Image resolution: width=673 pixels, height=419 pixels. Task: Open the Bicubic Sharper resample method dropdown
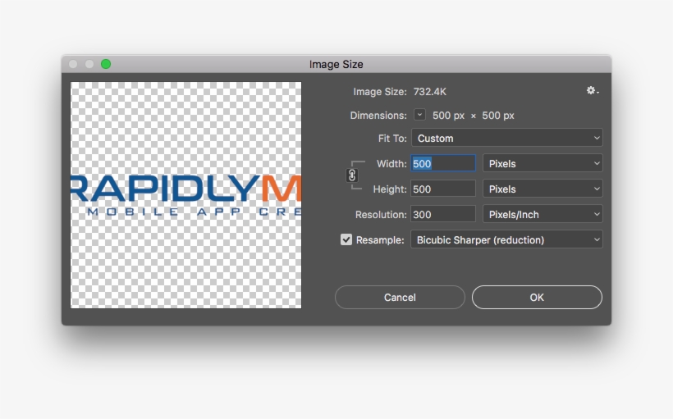[506, 240]
